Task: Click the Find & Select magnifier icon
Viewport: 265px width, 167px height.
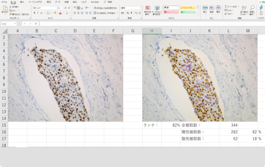Action: tap(252, 8)
